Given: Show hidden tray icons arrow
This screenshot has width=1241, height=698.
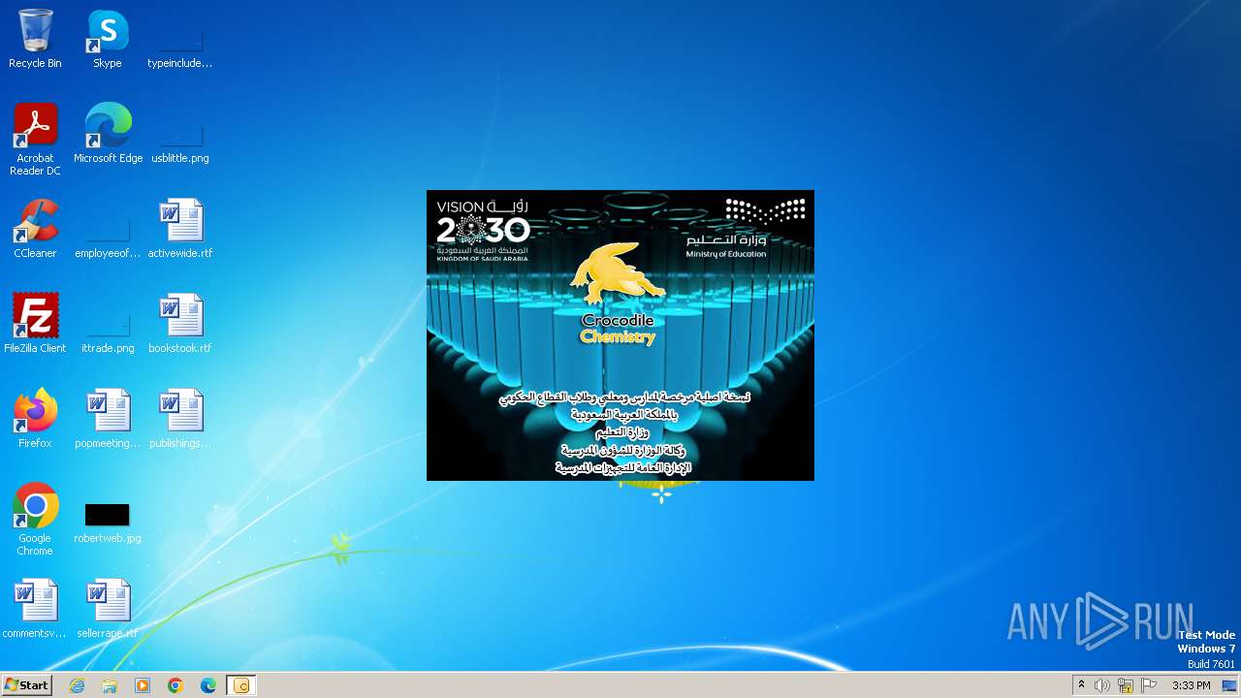Looking at the screenshot, I should pos(1081,685).
